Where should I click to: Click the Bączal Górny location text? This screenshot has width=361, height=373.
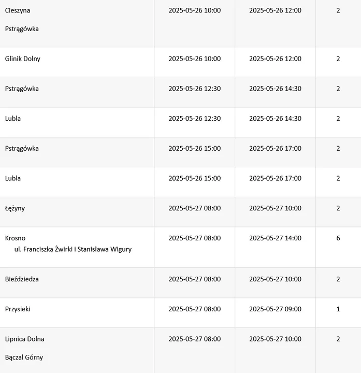24,357
